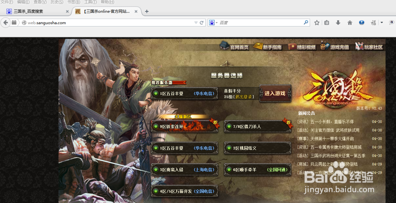Open the 工具(T) menu
The height and width of the screenshot is (203, 396).
click(x=90, y=2)
